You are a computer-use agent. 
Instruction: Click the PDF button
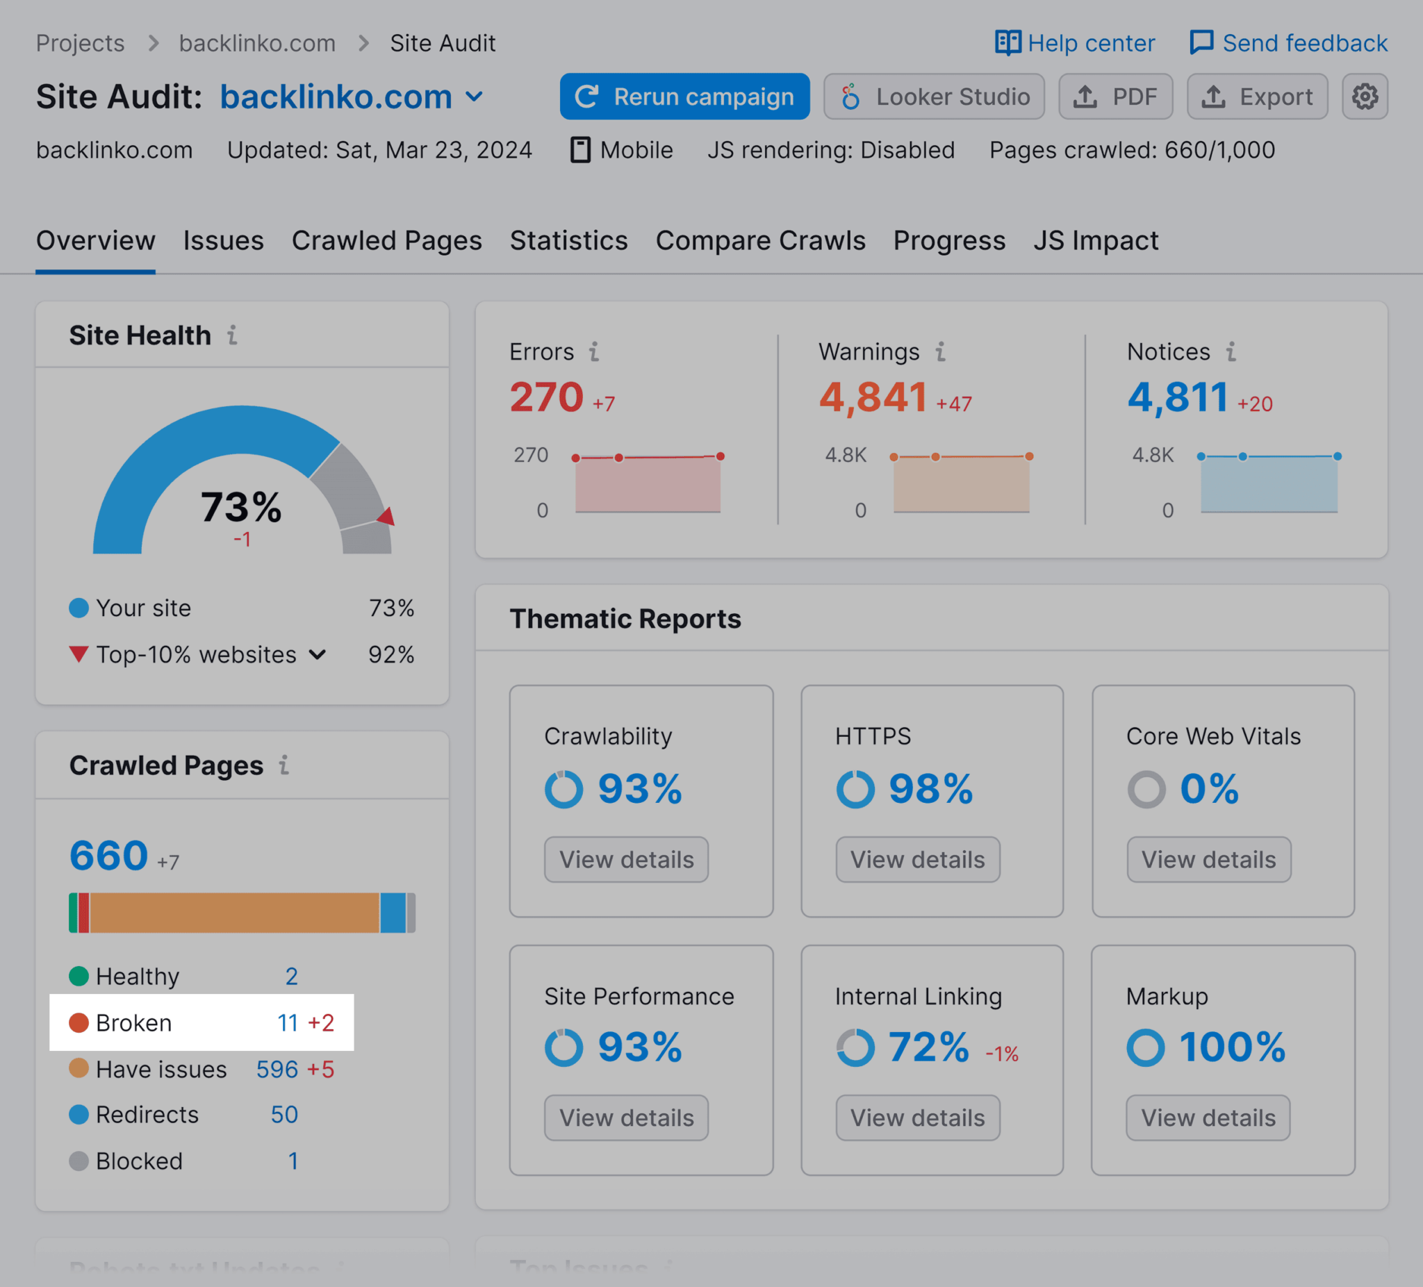(x=1115, y=97)
